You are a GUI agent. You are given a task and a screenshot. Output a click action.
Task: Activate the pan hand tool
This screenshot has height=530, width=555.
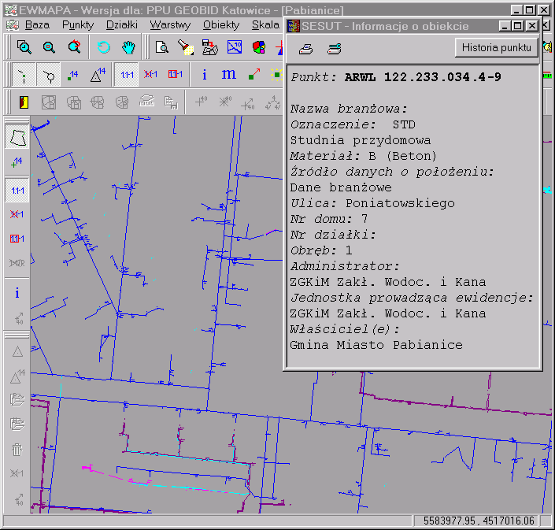pyautogui.click(x=128, y=47)
